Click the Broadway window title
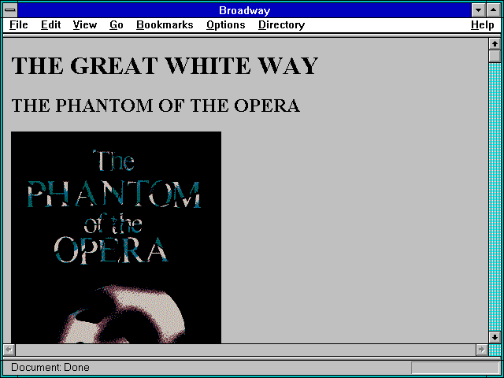 [x=245, y=10]
